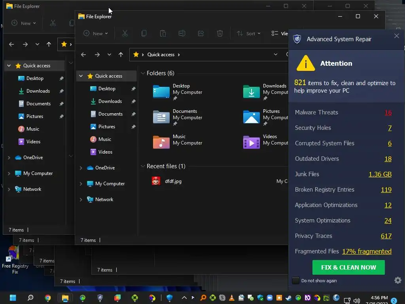The image size is (405, 304).
Task: Open the Documents folder icon in Folders section
Action: pyautogui.click(x=161, y=117)
